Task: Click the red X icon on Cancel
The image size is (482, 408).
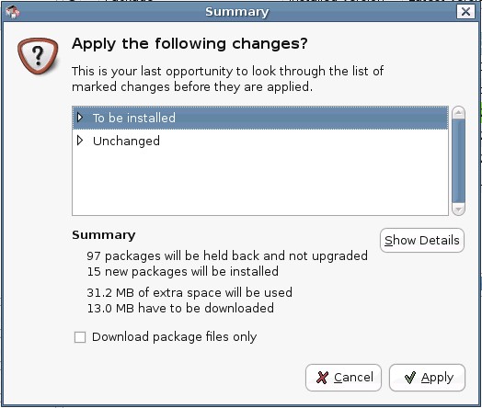Action: (322, 378)
